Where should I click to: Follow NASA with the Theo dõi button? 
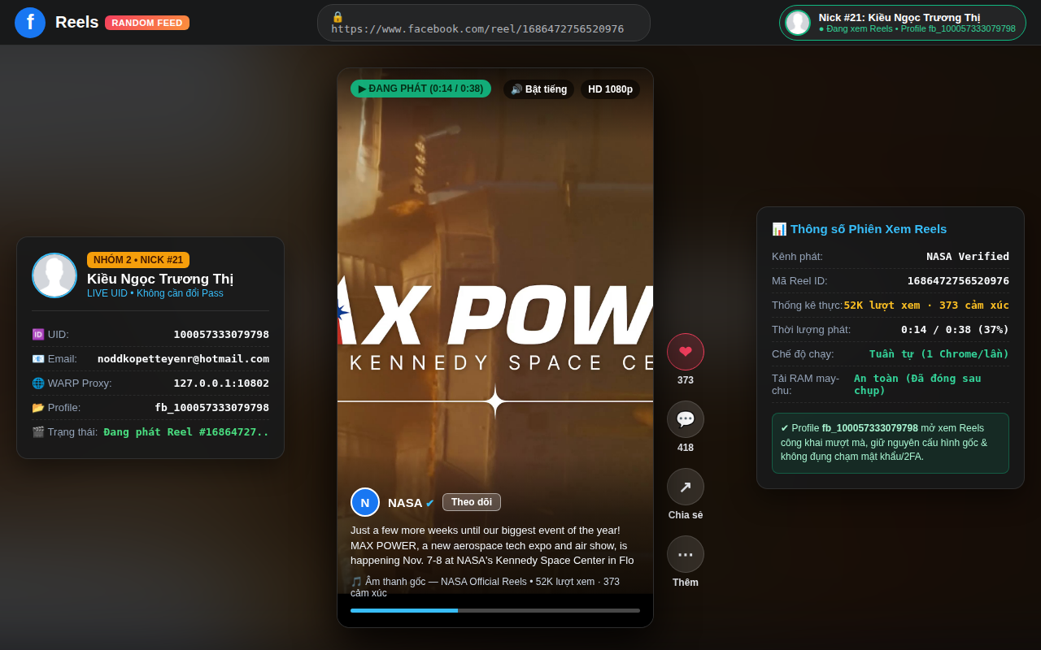click(472, 502)
